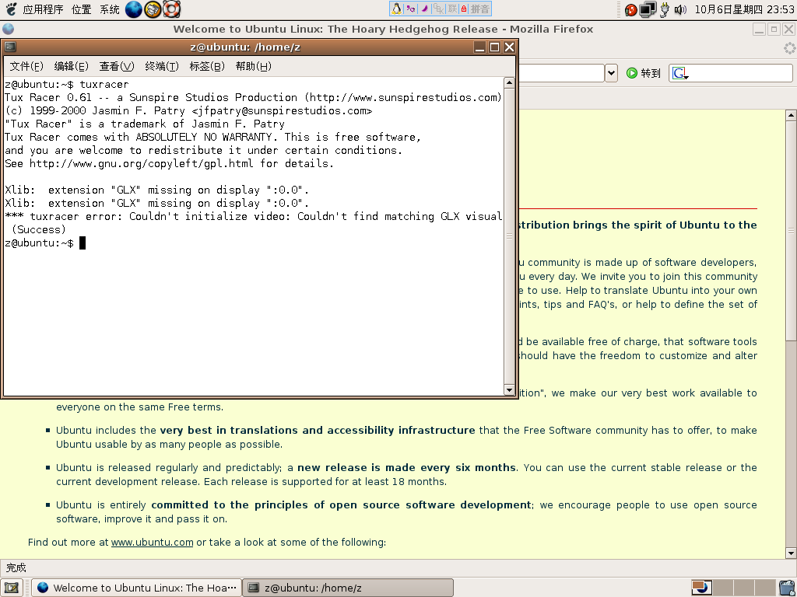The width and height of the screenshot is (797, 597).
Task: Click the show desktop button in bottom panel
Action: click(x=12, y=588)
